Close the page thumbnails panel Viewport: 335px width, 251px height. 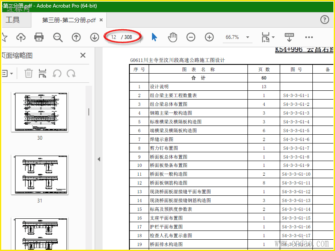click(x=83, y=56)
